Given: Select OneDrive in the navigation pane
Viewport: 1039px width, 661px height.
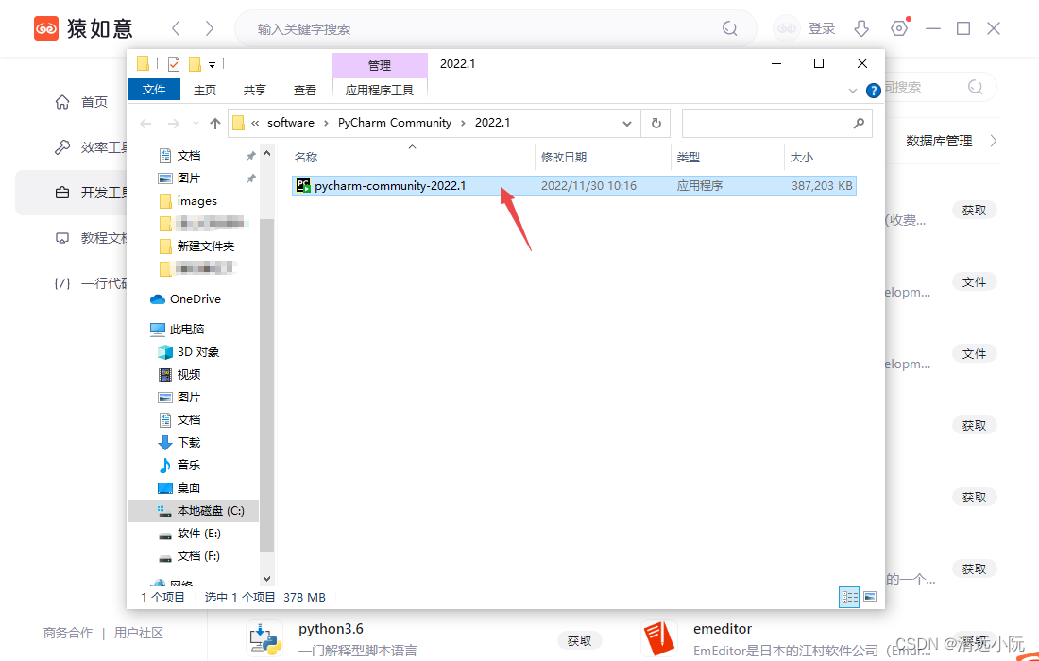Looking at the screenshot, I should tap(195, 299).
